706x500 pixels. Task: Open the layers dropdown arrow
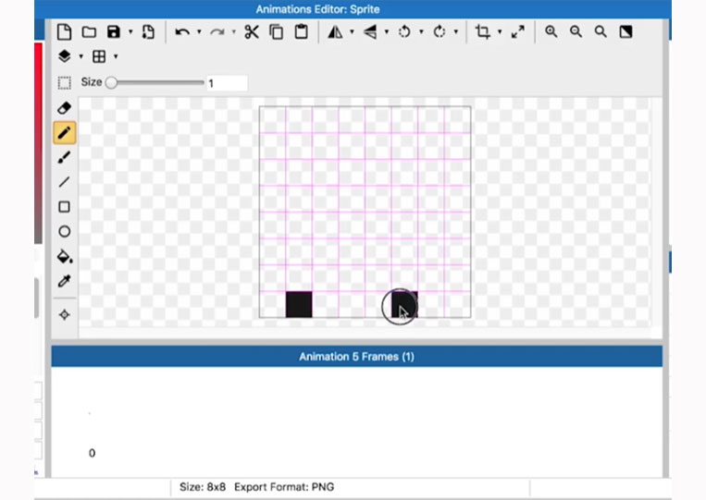click(81, 56)
